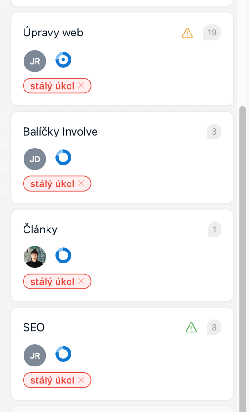The image size is (249, 412).
Task: Click the vertical scrollbar thumb
Action: 242,259
